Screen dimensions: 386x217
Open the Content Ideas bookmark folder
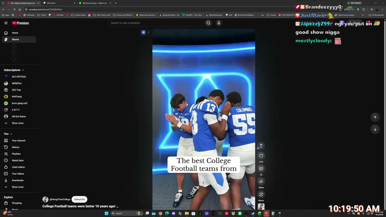(x=78, y=15)
